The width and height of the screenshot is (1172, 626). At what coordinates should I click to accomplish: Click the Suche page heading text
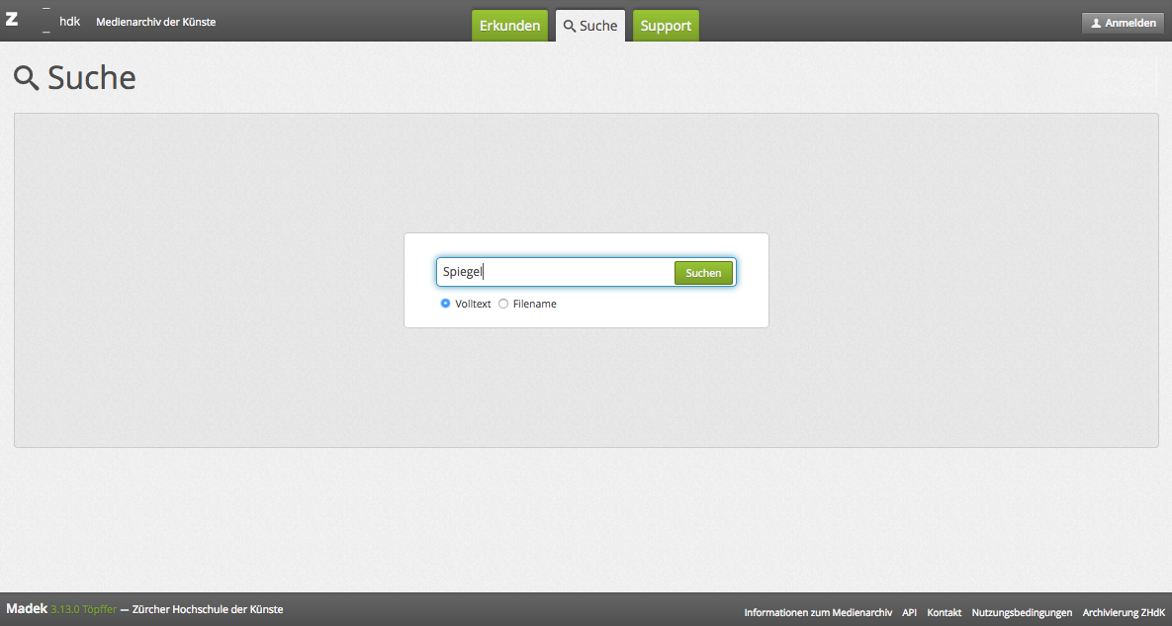[92, 78]
